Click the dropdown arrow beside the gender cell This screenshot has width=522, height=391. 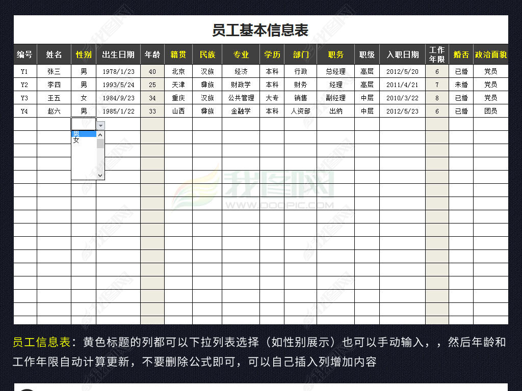[x=100, y=125]
